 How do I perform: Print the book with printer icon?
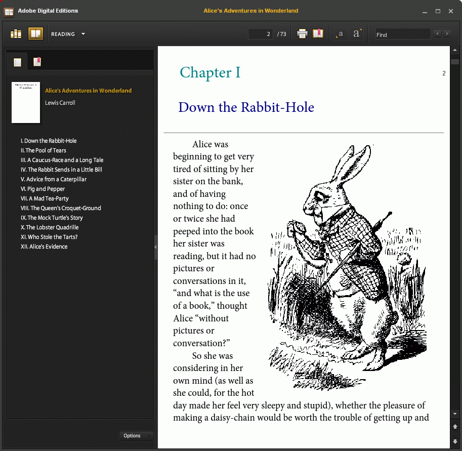coord(302,33)
